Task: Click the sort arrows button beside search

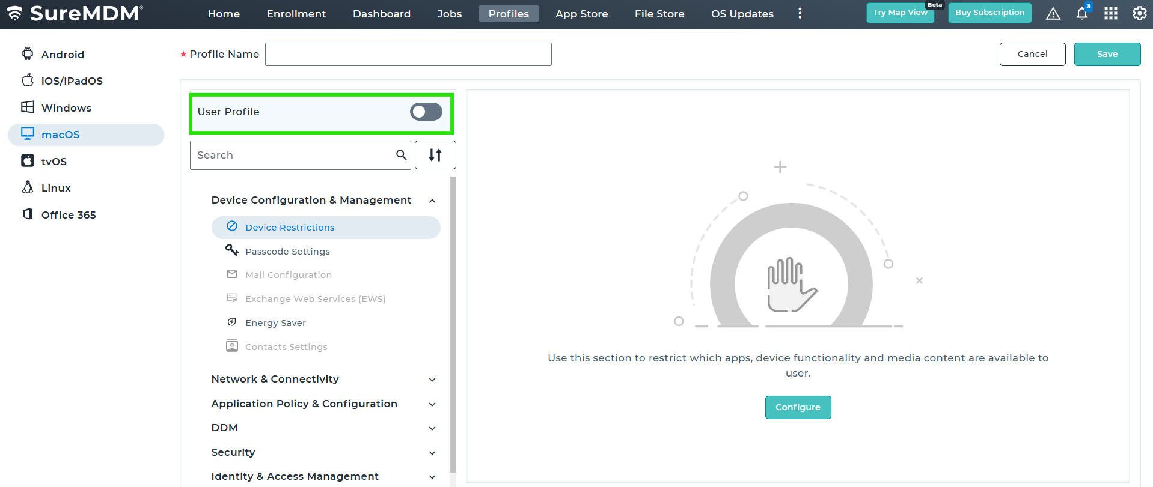Action: coord(435,155)
